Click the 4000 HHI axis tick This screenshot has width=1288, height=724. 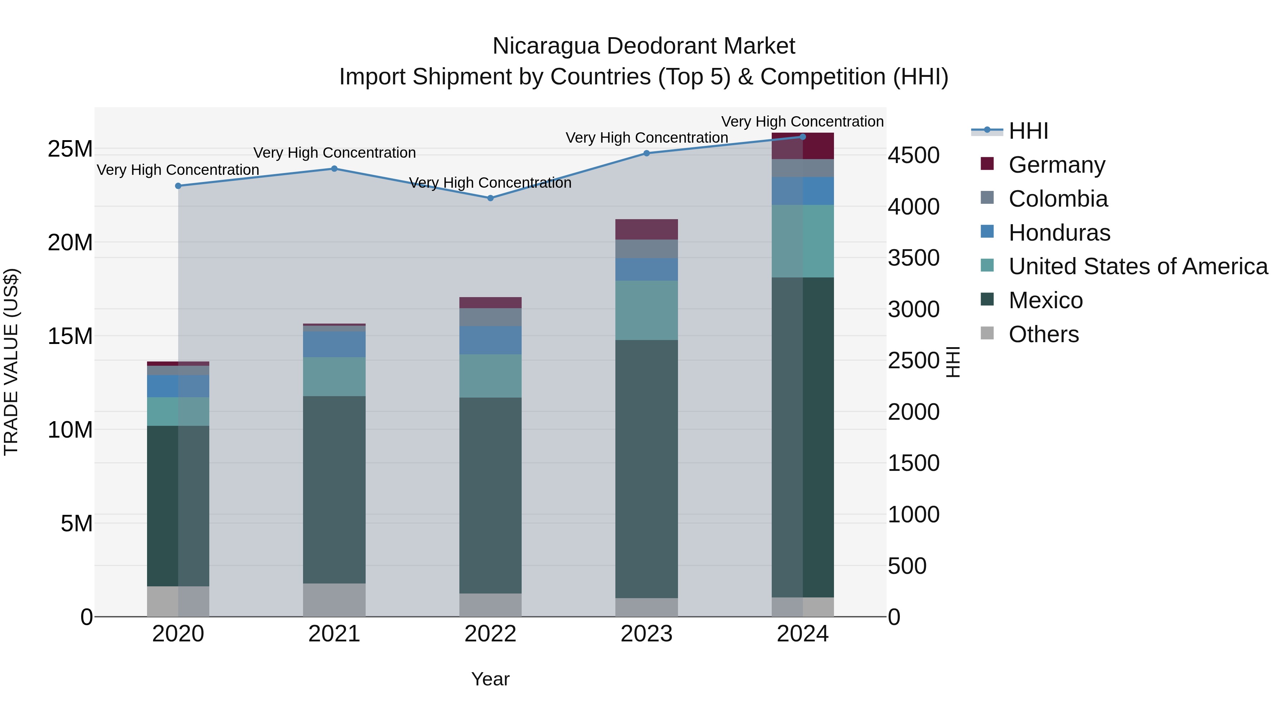point(913,207)
